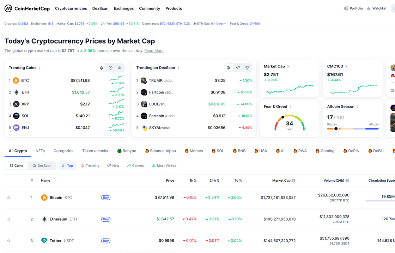The image size is (395, 253).
Task: Expand Trending on DexScan with chevron
Action: click(178, 68)
